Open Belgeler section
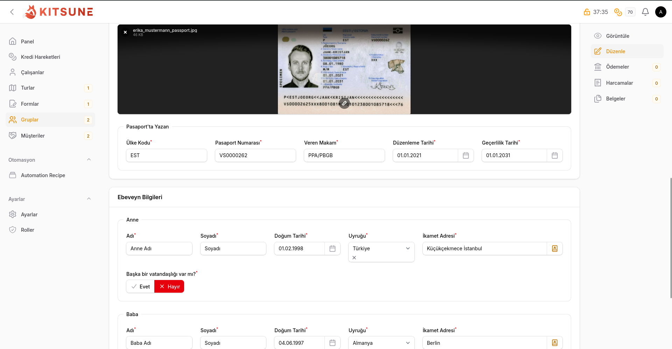The width and height of the screenshot is (672, 349). pyautogui.click(x=627, y=99)
